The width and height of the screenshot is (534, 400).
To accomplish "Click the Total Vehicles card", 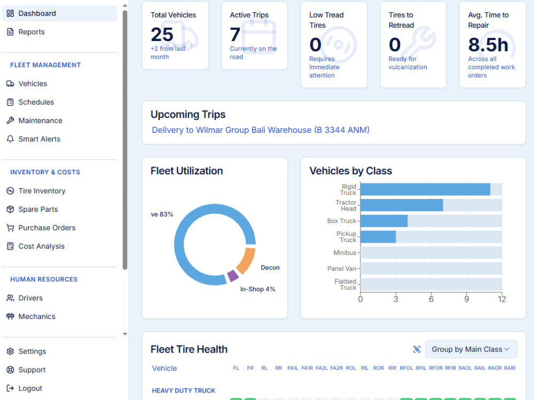I will pyautogui.click(x=175, y=35).
